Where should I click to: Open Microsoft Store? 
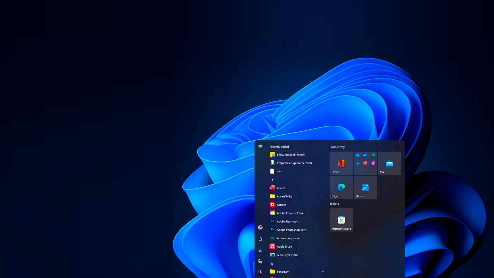coord(341,220)
